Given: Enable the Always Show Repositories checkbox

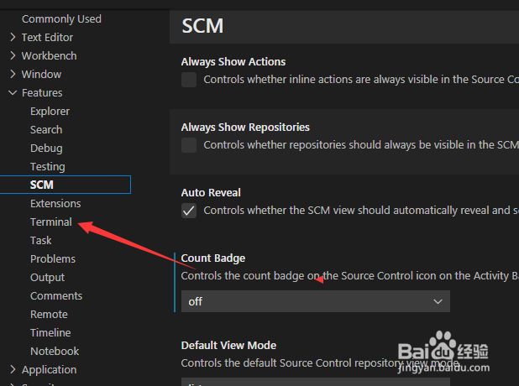Looking at the screenshot, I should (189, 145).
